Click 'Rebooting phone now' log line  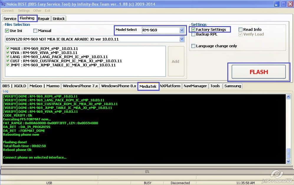(21, 134)
